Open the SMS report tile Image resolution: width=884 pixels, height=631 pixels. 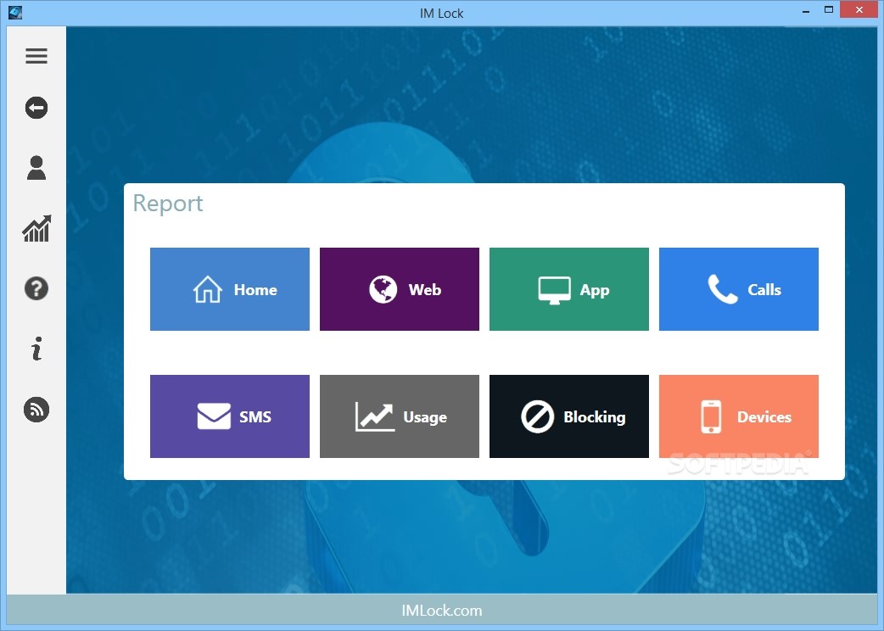click(x=229, y=416)
